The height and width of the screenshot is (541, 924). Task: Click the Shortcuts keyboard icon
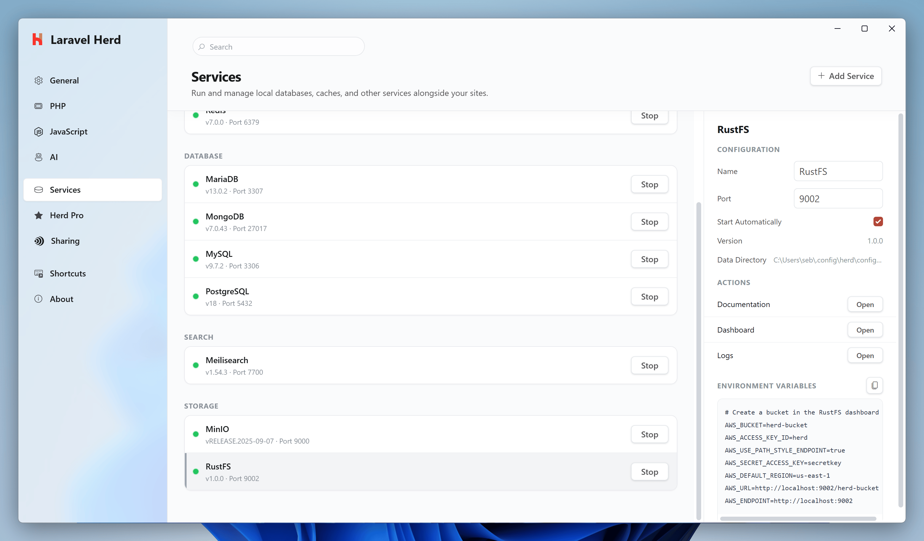(39, 273)
